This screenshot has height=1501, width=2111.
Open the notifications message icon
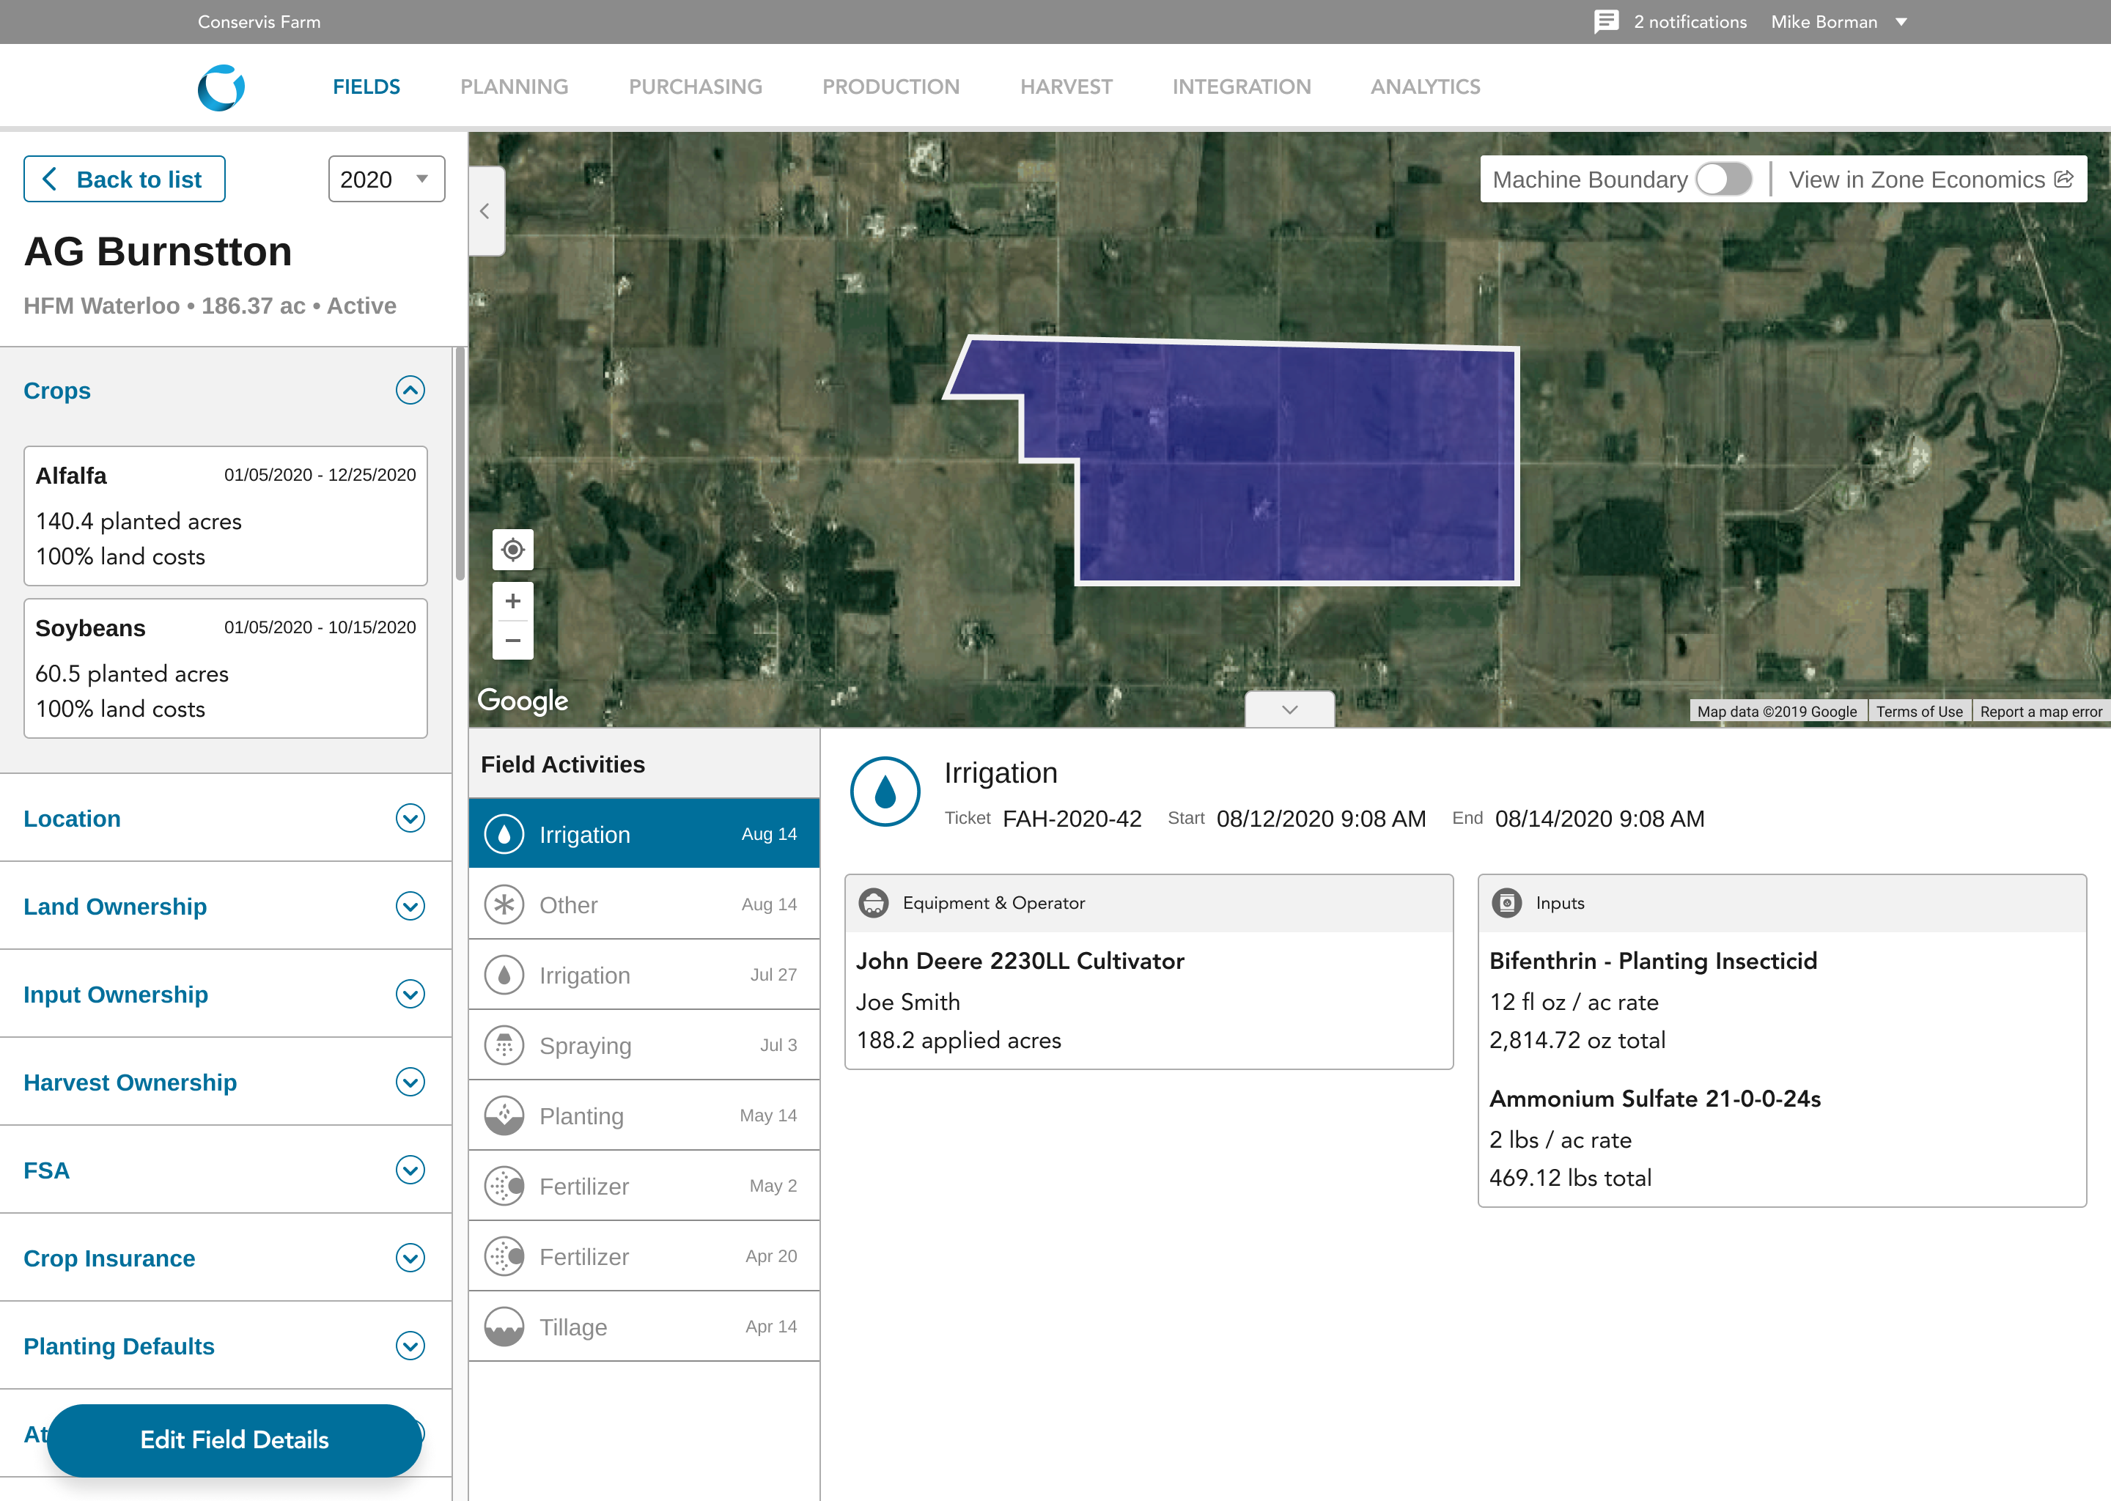[1607, 21]
